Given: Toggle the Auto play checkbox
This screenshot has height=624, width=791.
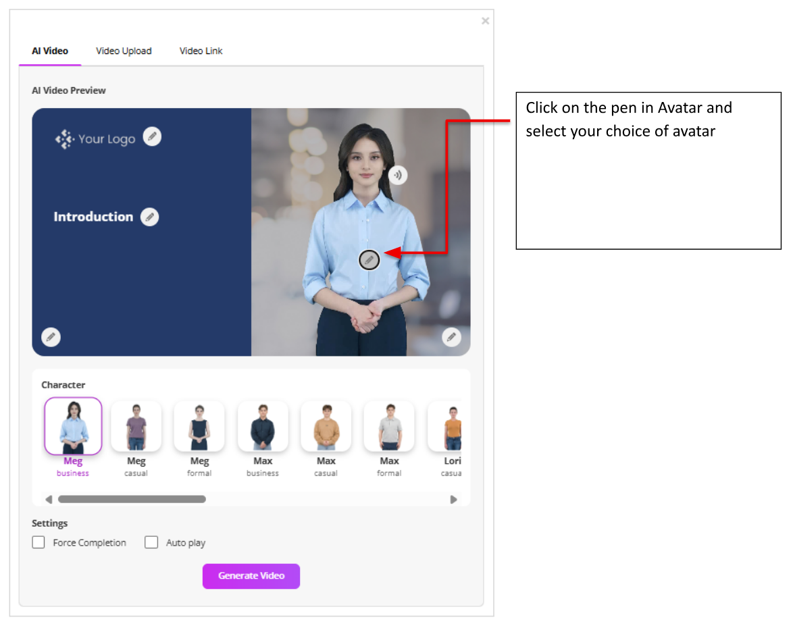Looking at the screenshot, I should coord(151,542).
